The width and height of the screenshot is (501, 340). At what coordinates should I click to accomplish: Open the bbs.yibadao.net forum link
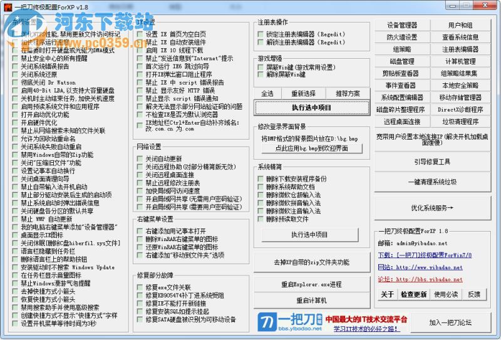pos(420,279)
